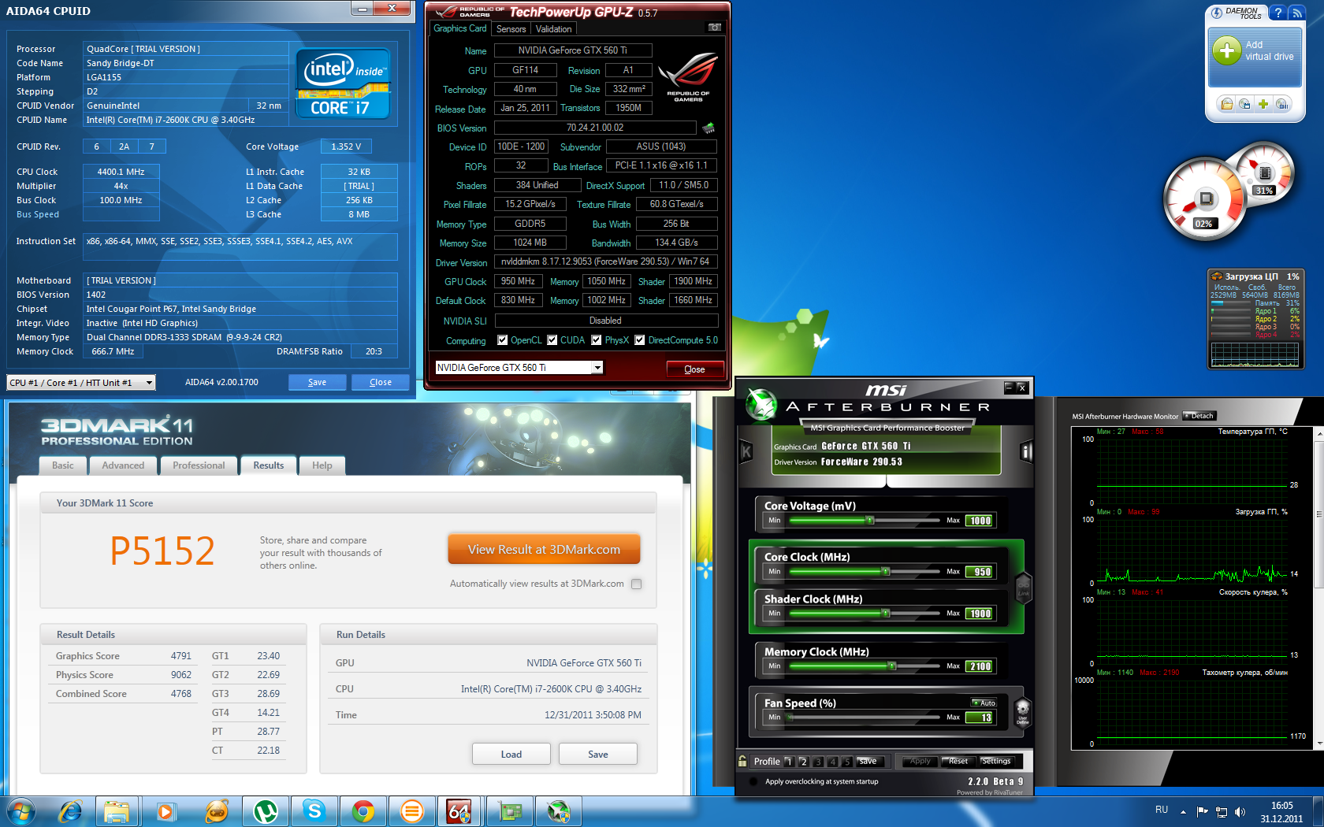1324x827 pixels.
Task: Open Google Chrome from the taskbar
Action: pyautogui.click(x=363, y=811)
